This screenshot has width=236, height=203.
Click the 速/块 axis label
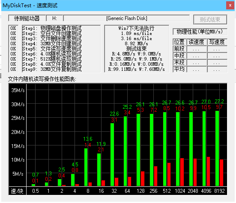[17, 191]
